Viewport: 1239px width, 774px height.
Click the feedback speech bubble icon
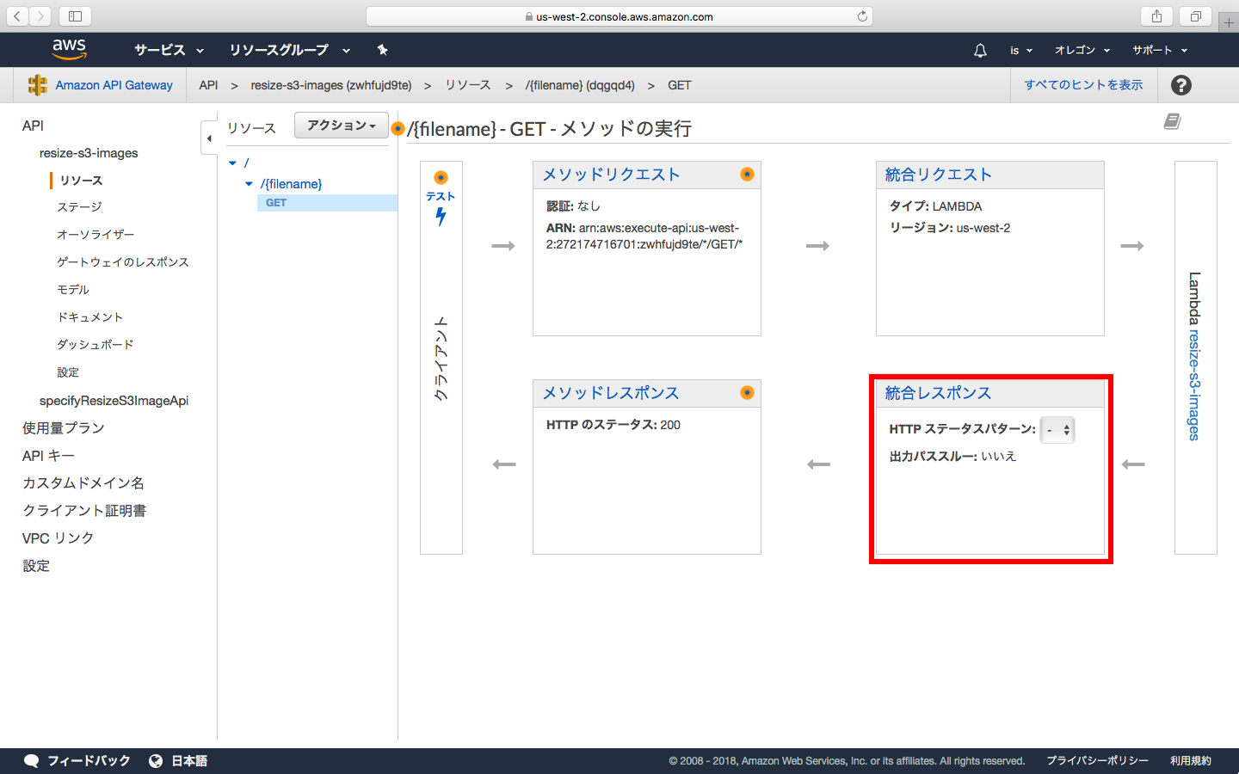(32, 761)
